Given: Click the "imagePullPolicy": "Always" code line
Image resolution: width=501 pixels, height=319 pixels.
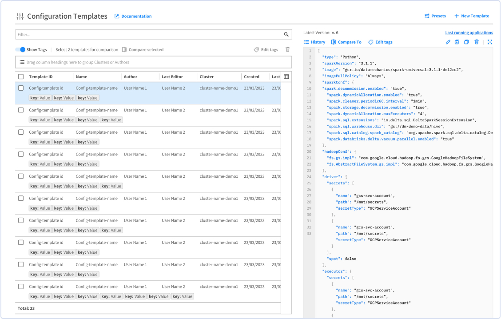Looking at the screenshot, I should [354, 76].
